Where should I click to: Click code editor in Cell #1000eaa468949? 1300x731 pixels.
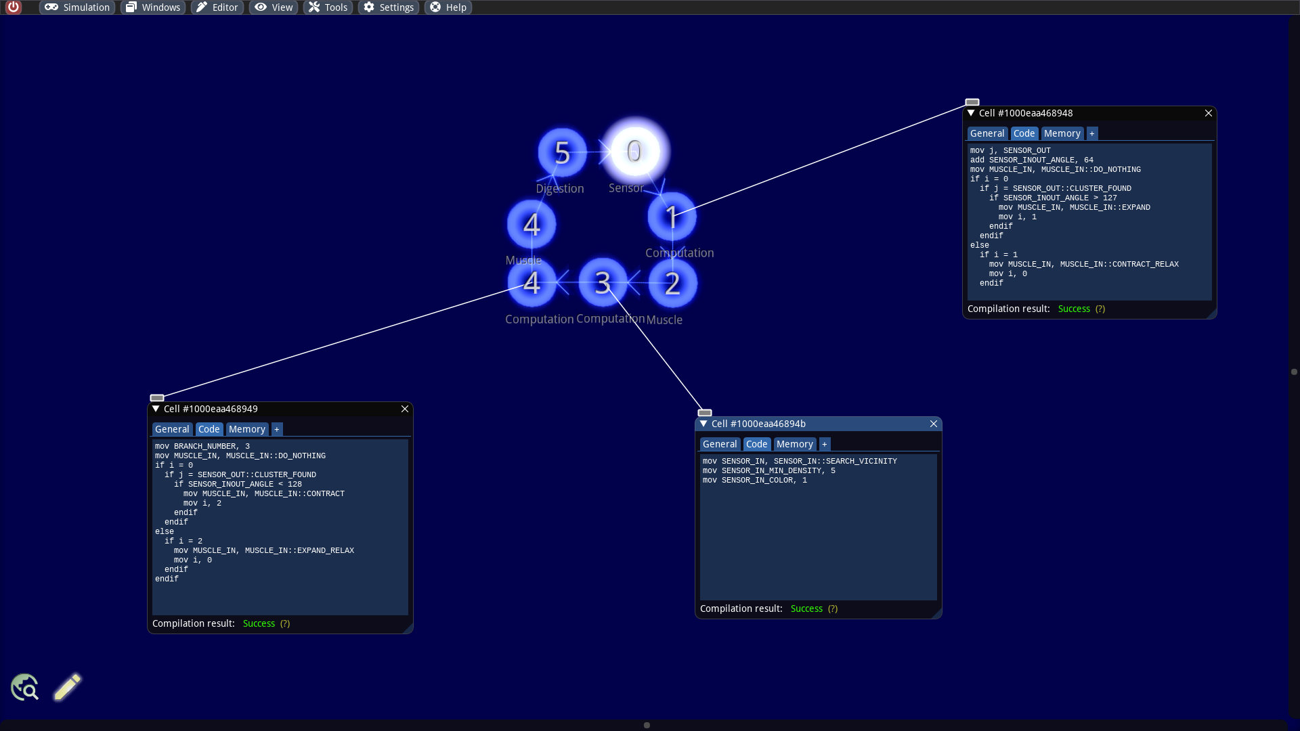[280, 527]
